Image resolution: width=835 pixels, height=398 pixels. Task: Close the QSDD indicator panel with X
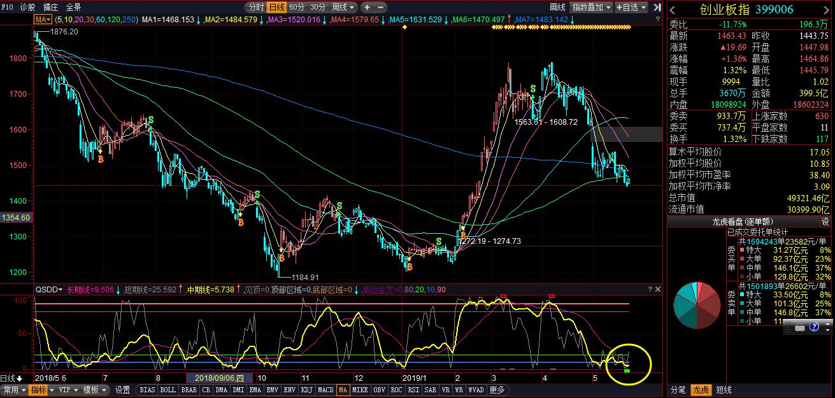(658, 289)
